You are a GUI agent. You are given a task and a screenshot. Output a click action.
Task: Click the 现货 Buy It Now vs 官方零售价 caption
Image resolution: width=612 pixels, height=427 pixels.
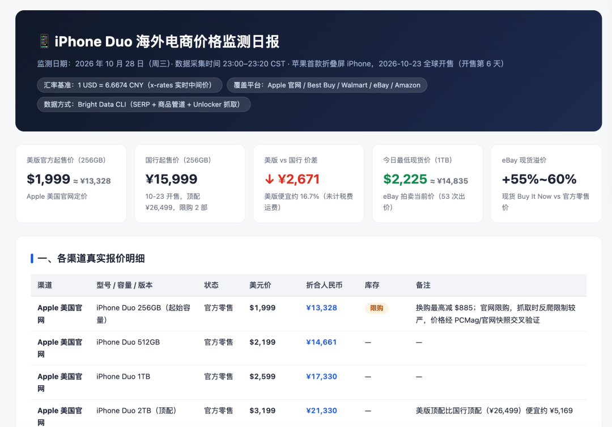(546, 202)
